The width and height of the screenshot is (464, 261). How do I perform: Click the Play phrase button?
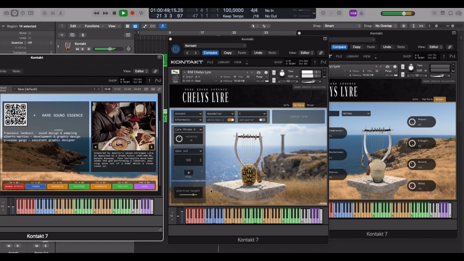coord(188,173)
